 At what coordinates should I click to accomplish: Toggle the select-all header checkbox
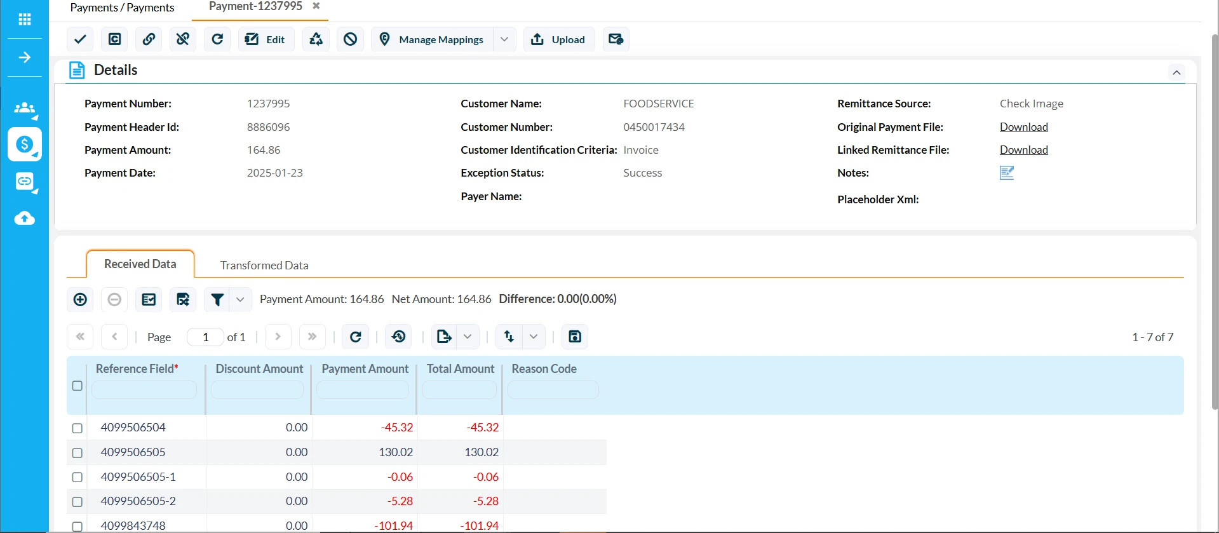tap(77, 386)
